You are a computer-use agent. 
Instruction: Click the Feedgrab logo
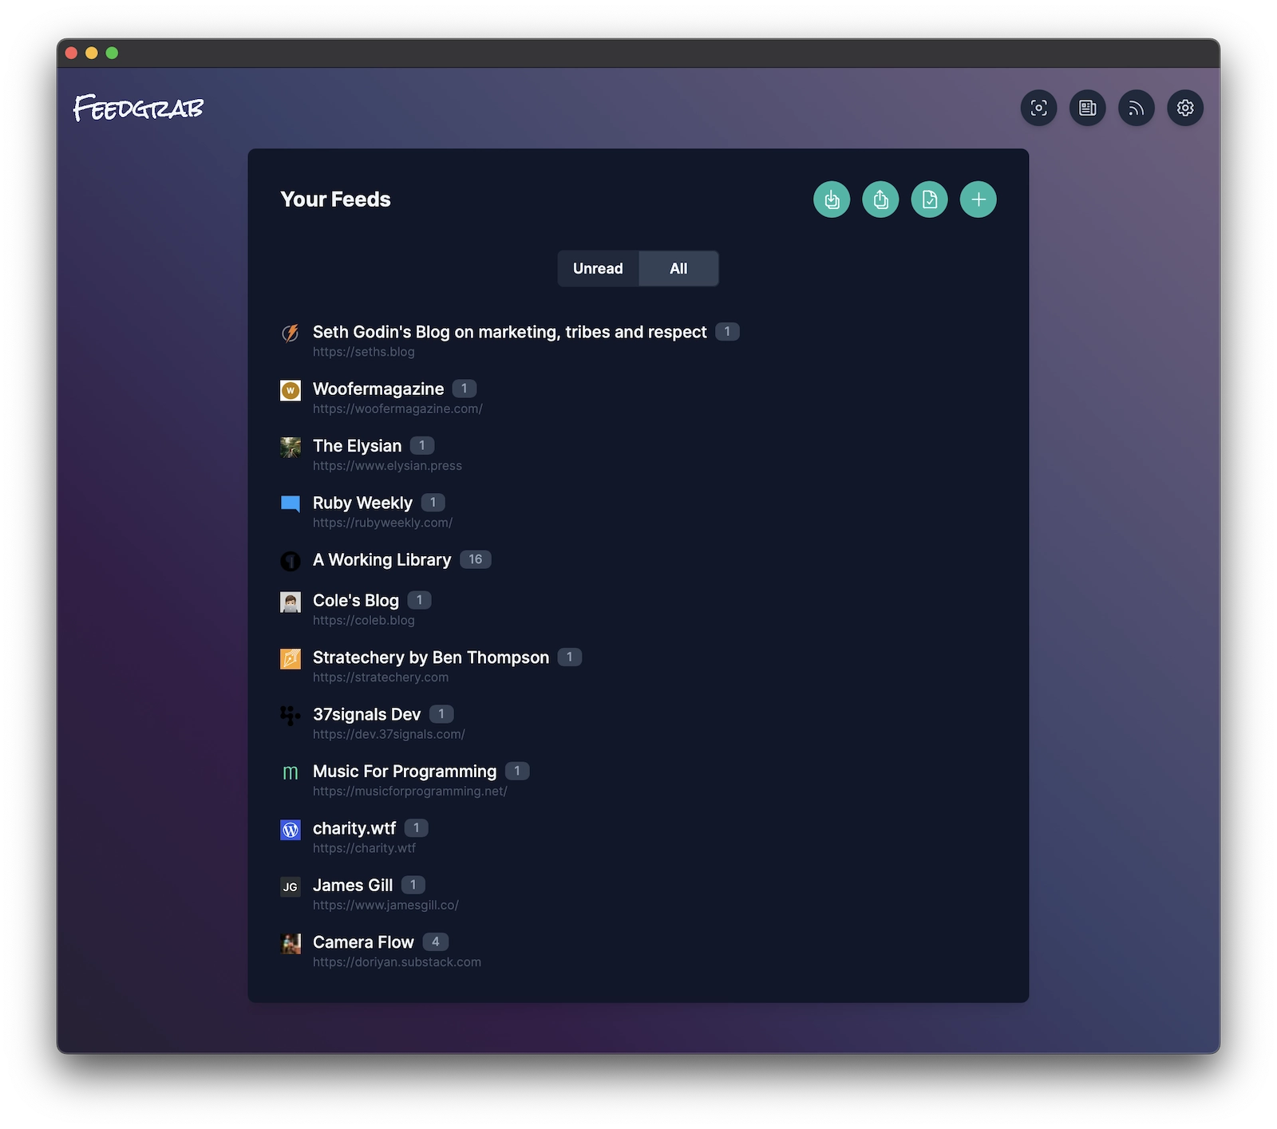click(x=138, y=108)
